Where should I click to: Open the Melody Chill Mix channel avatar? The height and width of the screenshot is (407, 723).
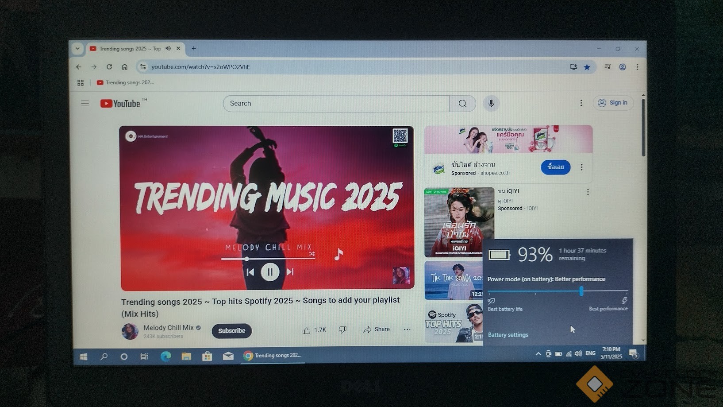pyautogui.click(x=130, y=331)
